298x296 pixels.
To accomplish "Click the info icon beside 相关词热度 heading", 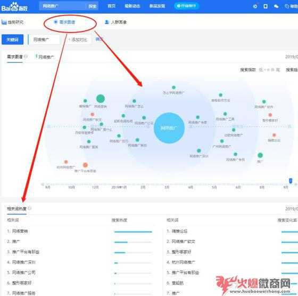I will tap(29, 208).
